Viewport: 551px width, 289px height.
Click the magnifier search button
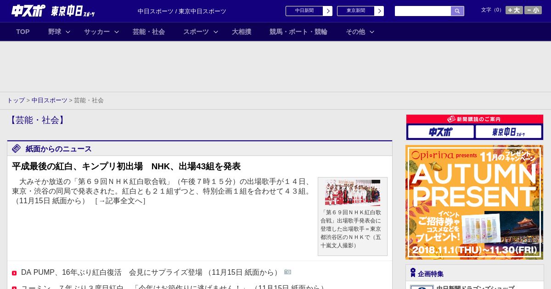(x=457, y=11)
